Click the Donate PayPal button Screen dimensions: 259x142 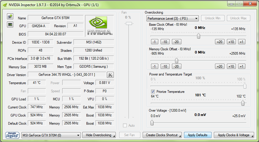[x=12, y=135]
